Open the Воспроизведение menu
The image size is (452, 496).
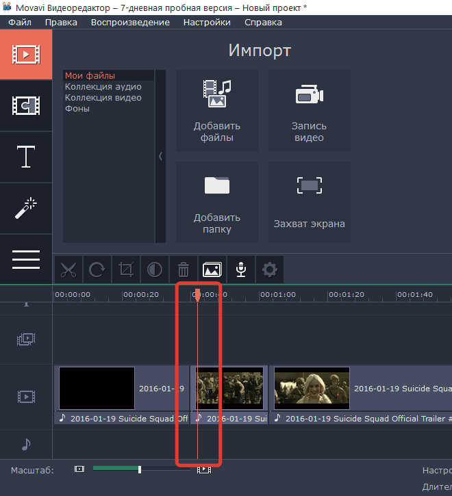click(x=130, y=23)
